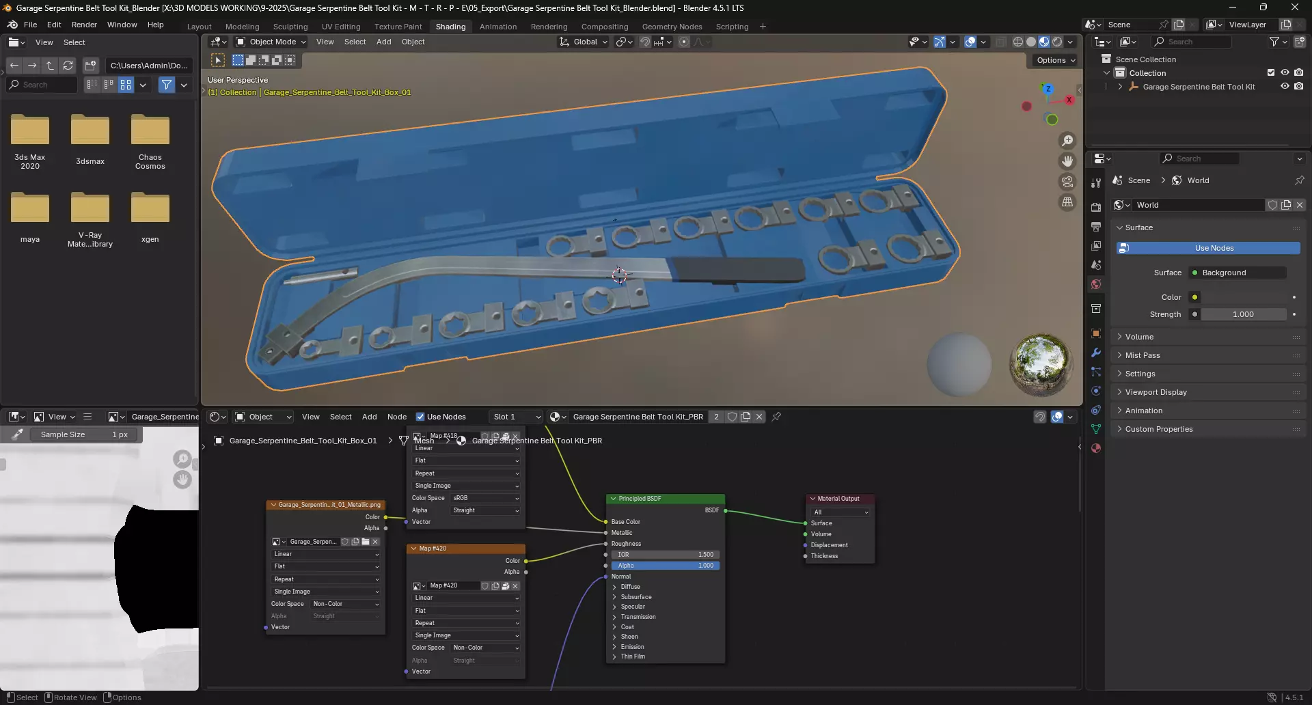The height and width of the screenshot is (705, 1312).
Task: Click the Select Box tool in viewport
Action: tap(218, 60)
